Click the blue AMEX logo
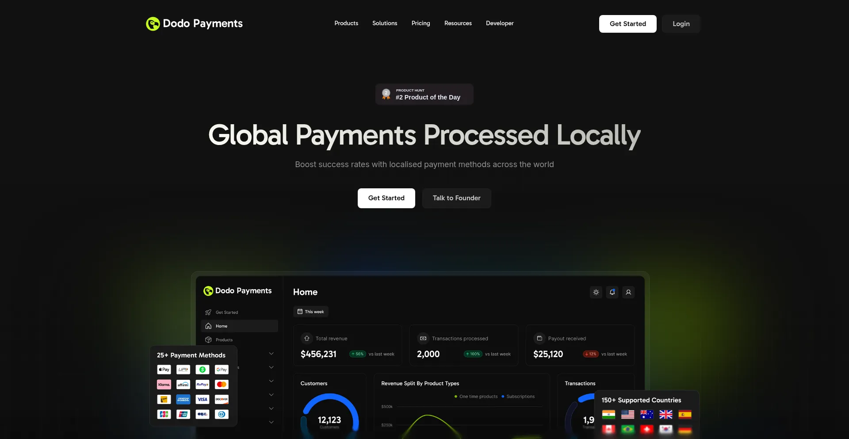 [183, 400]
